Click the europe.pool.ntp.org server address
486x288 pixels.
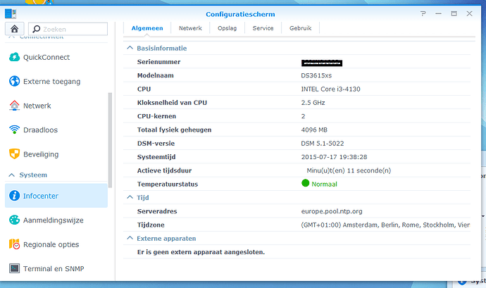tap(332, 211)
